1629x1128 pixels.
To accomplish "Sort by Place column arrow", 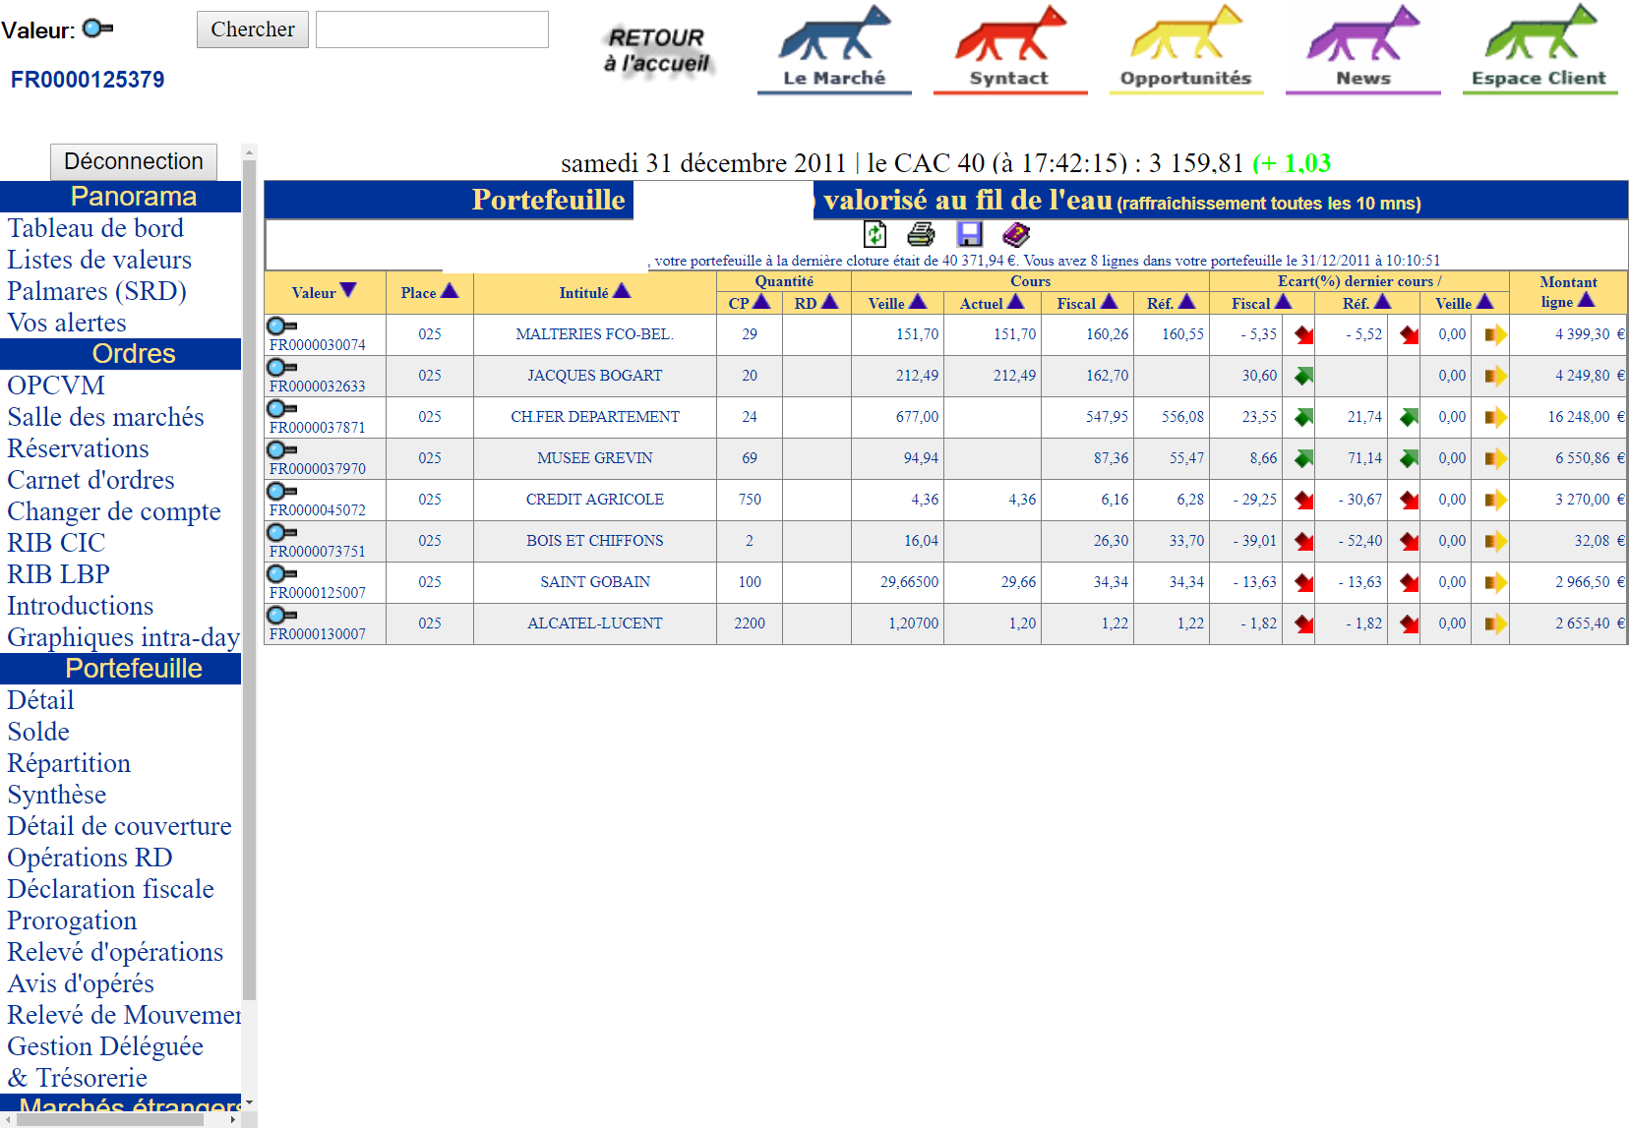I will coord(450,291).
